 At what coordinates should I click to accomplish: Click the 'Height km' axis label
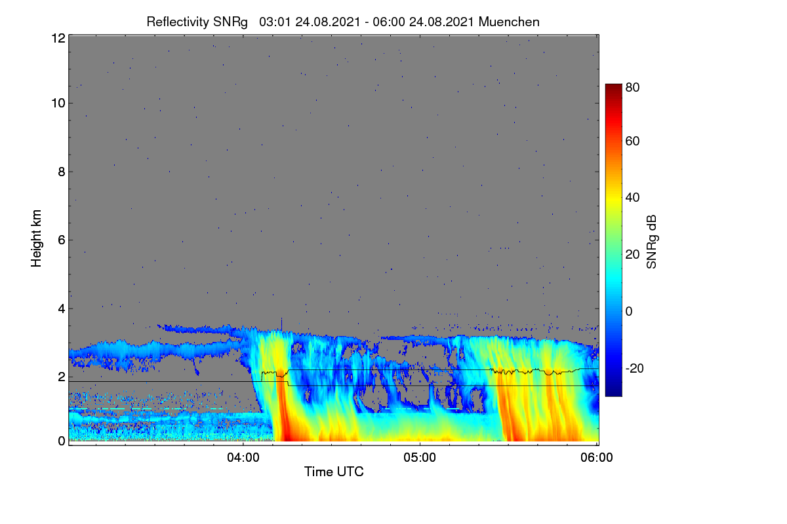click(x=35, y=239)
